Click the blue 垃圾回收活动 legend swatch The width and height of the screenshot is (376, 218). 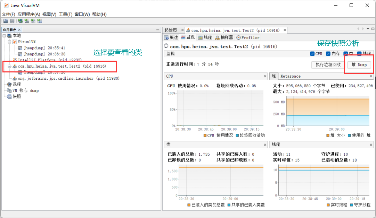point(237,136)
